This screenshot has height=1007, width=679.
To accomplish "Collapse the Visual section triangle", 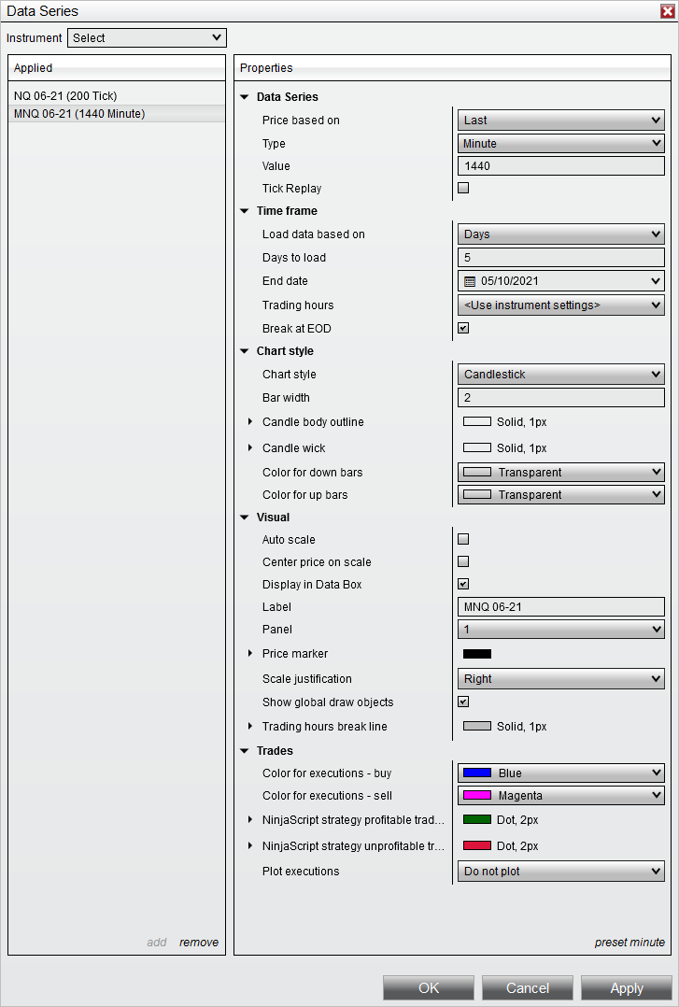I will 245,518.
